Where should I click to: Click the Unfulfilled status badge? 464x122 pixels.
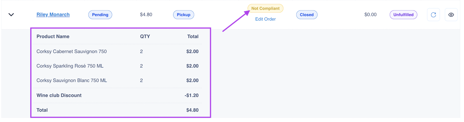click(403, 15)
